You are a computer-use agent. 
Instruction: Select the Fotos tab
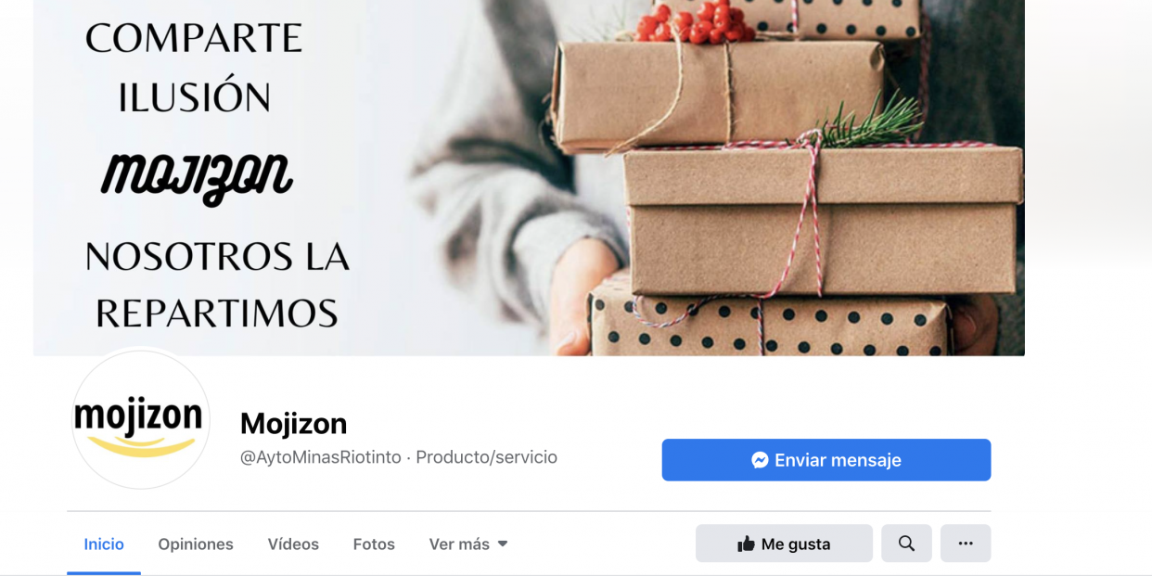pos(374,544)
